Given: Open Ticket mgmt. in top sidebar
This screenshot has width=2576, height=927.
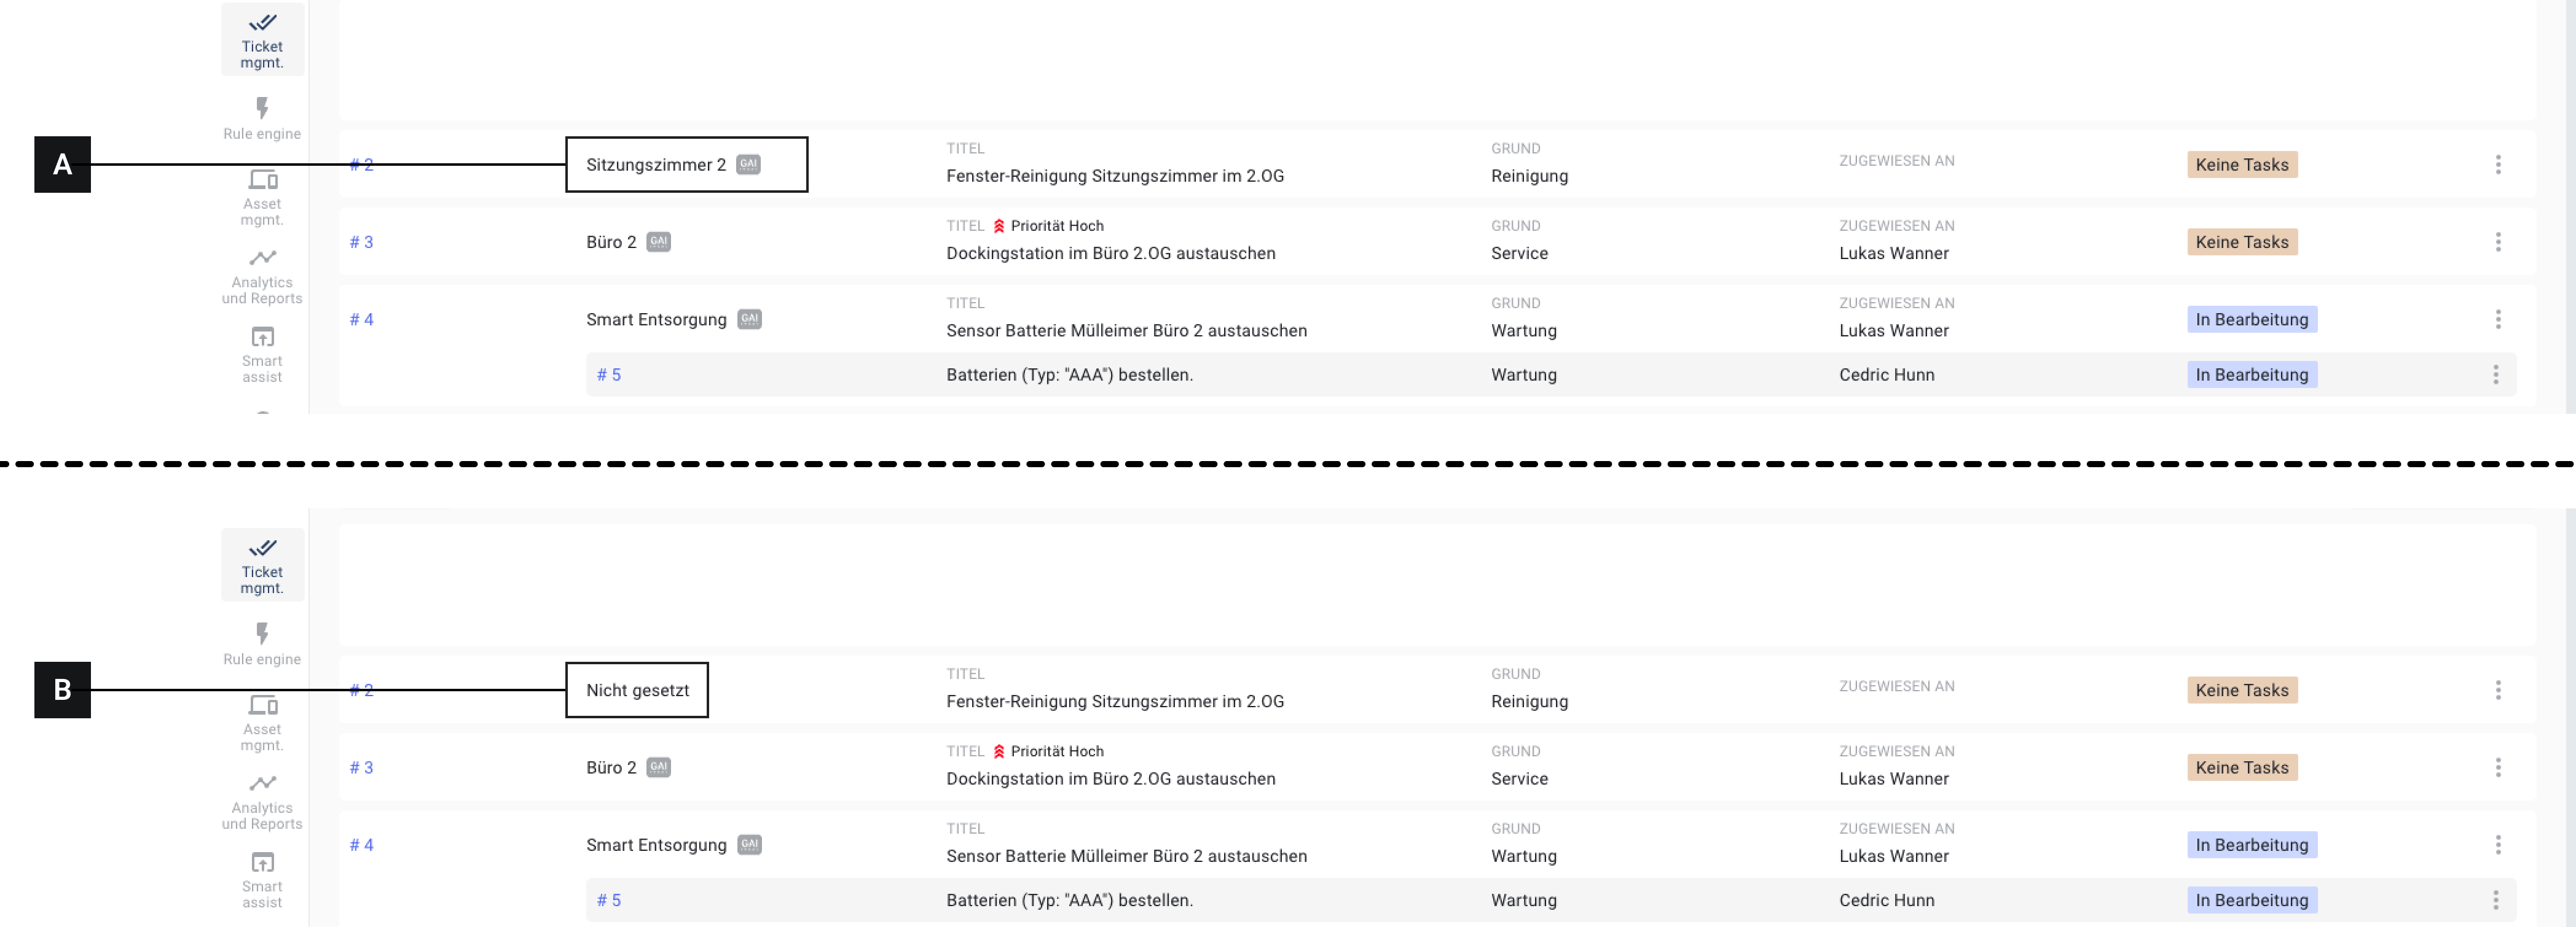Looking at the screenshot, I should tap(262, 40).
